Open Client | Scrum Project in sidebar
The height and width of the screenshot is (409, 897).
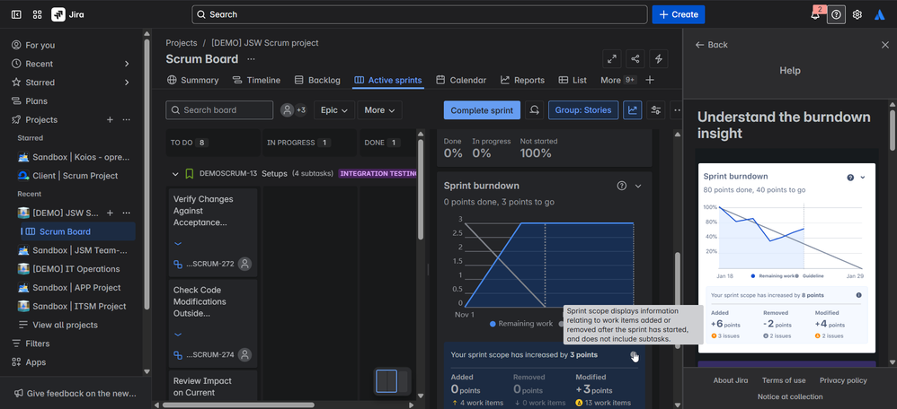pos(75,176)
